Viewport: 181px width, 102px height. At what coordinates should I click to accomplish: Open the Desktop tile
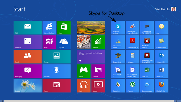pyautogui.click(x=28, y=85)
